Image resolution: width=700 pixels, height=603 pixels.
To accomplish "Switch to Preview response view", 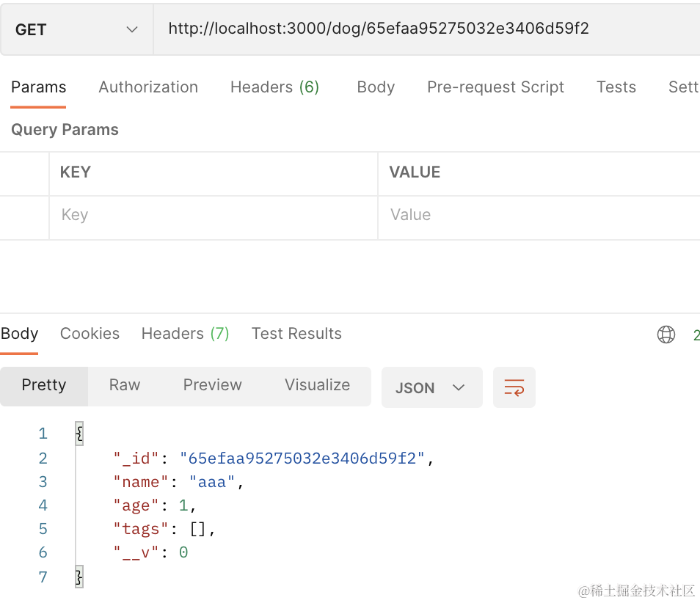I will (212, 385).
